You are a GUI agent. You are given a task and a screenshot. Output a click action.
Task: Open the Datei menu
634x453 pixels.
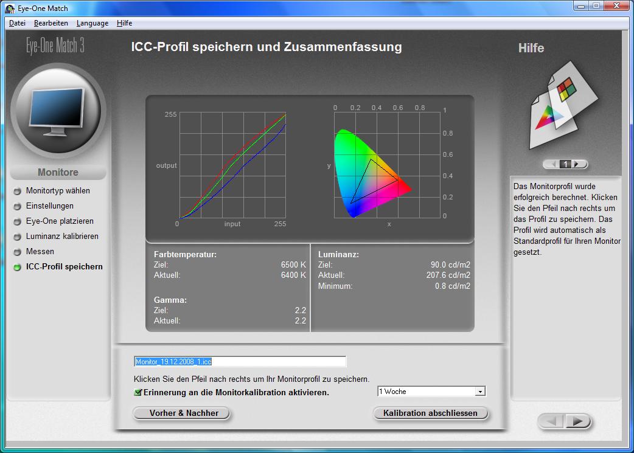(17, 23)
